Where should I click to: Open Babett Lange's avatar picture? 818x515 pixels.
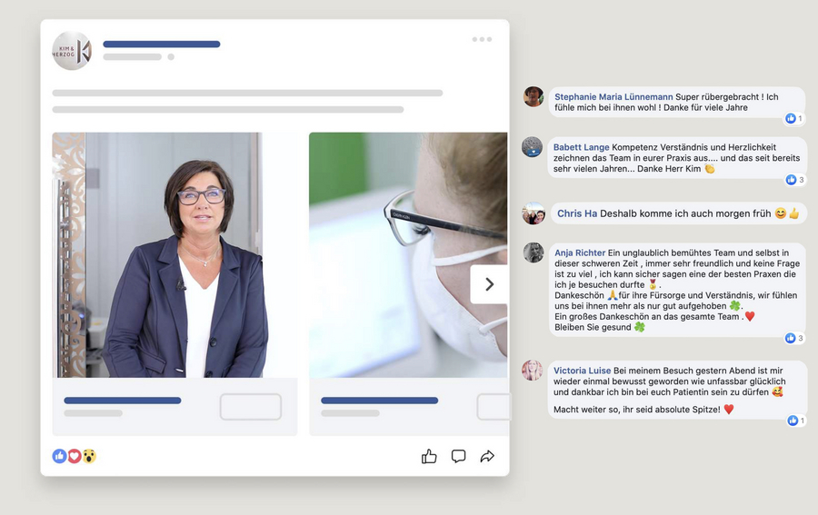533,147
